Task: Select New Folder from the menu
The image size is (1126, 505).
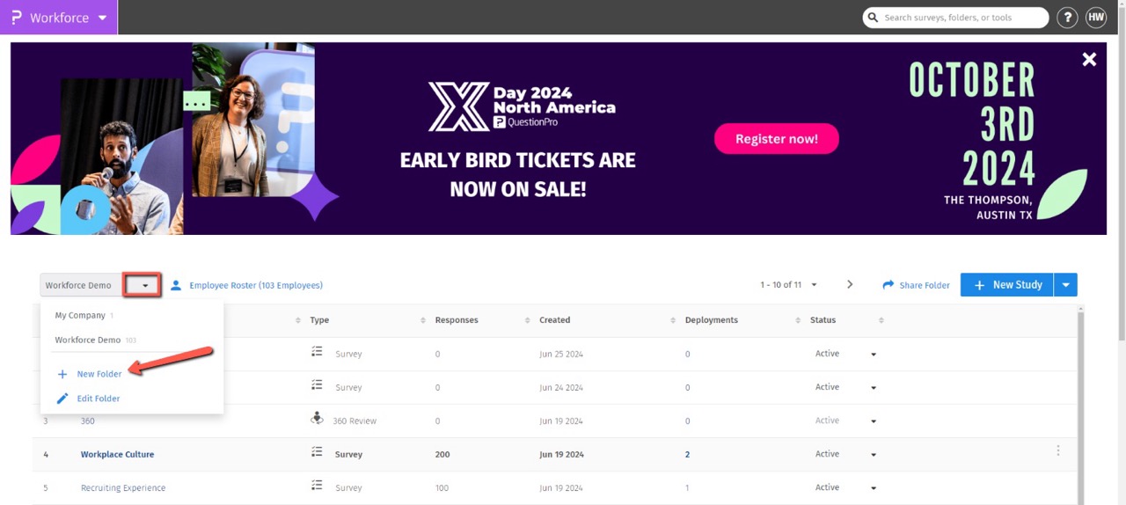Action: coord(99,374)
